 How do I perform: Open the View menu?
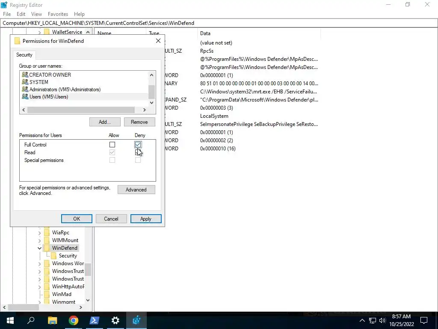coord(36,14)
